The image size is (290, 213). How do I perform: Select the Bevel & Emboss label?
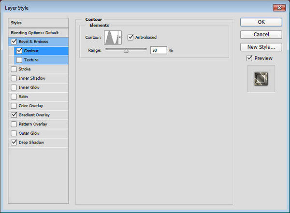click(x=33, y=42)
